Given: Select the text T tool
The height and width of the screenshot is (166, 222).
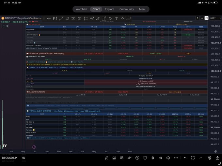Looking at the screenshot, I should point(116,19).
